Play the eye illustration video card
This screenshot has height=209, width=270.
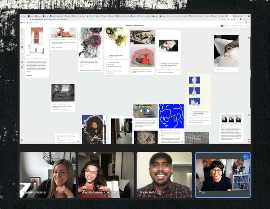145,111
